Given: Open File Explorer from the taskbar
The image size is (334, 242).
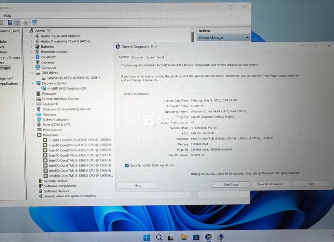Looking at the screenshot, I should click(184, 237).
